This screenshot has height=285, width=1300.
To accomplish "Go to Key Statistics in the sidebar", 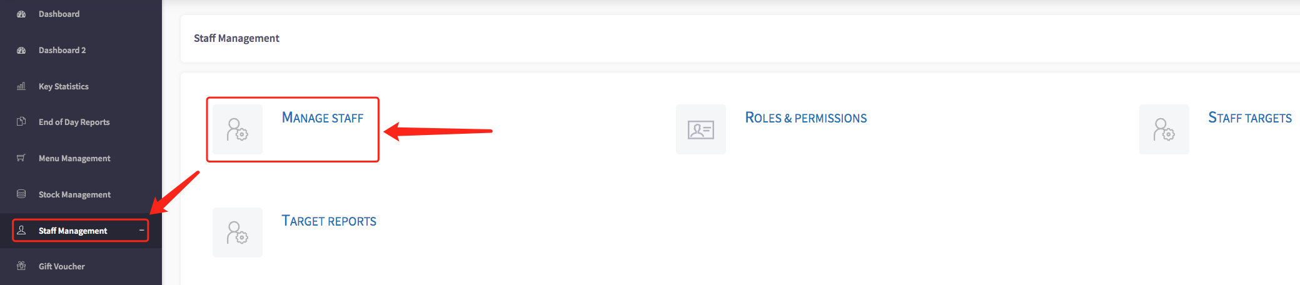I will (64, 86).
